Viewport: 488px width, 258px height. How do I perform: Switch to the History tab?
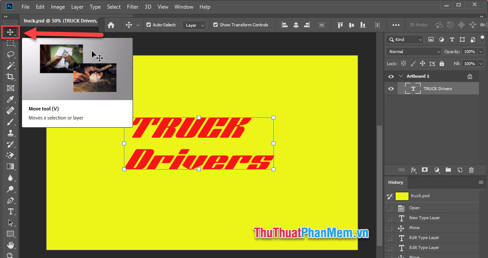click(396, 182)
